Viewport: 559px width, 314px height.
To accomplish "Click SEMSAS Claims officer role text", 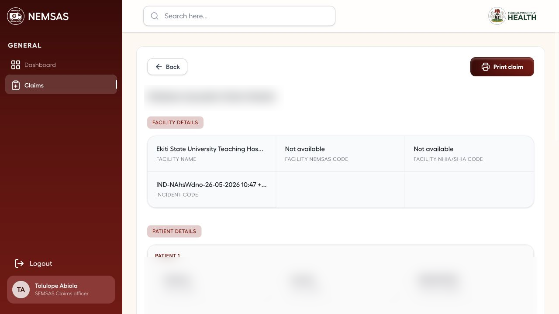I will [62, 294].
